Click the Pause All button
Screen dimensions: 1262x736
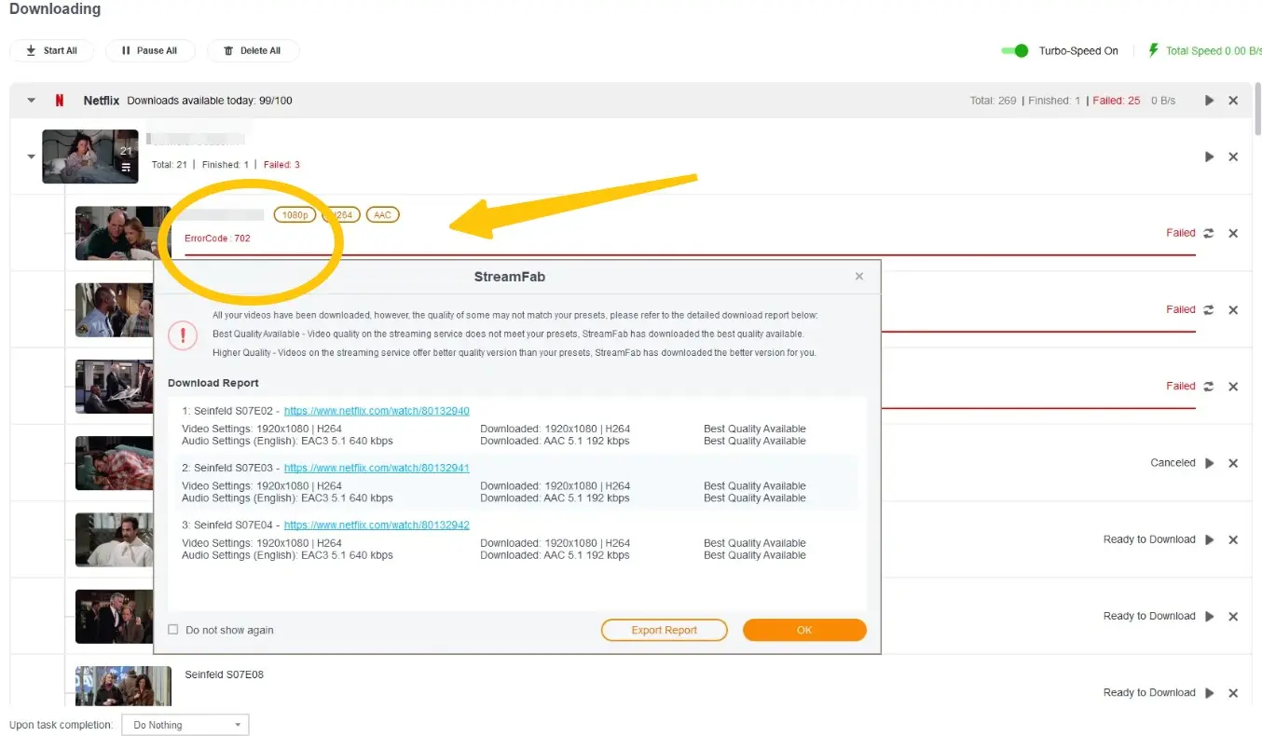coord(149,50)
